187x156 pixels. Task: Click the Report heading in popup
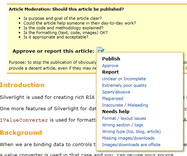point(110,72)
